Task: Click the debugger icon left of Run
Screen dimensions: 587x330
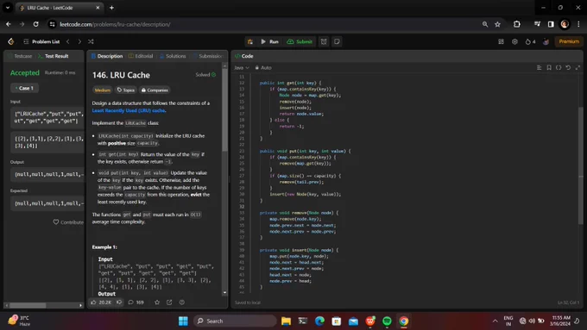Action: 250,41
